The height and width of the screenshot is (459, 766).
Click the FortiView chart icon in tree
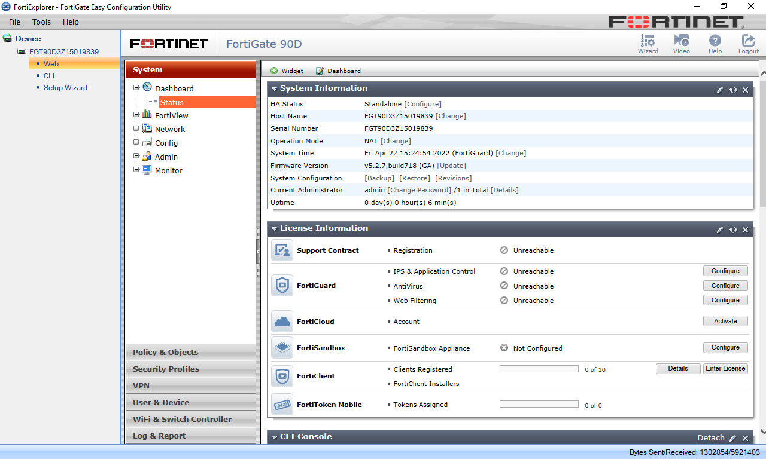click(x=147, y=114)
